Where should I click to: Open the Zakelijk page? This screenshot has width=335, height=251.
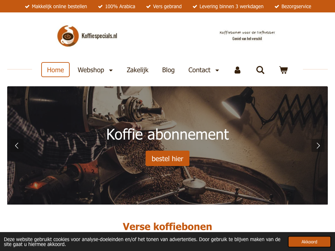pos(137,70)
